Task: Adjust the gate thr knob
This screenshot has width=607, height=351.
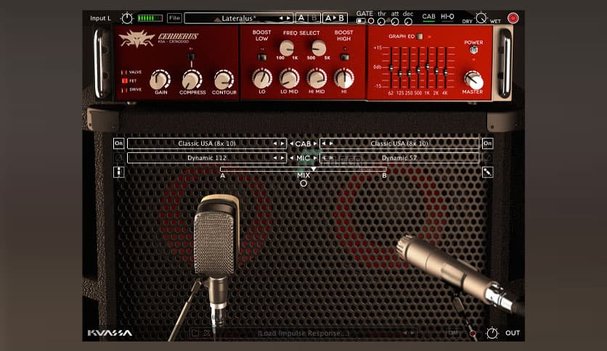Action: (381, 22)
